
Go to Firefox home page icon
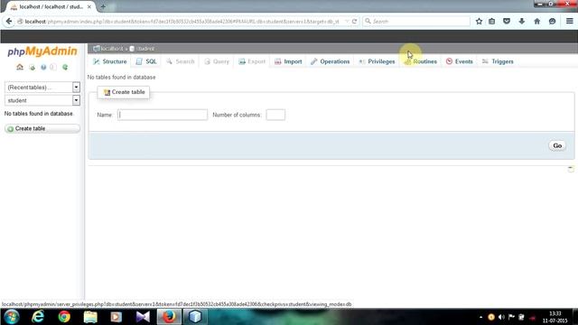tap(537, 22)
